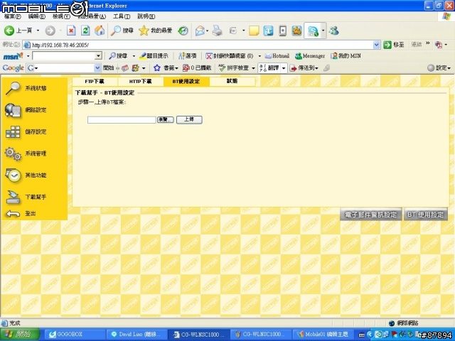The image size is (455, 341).
Task: Expand the address bar dropdown
Action: [x=376, y=45]
